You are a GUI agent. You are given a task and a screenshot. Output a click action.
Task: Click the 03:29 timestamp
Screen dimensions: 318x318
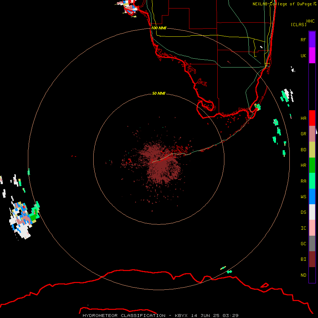pyautogui.click(x=230, y=316)
